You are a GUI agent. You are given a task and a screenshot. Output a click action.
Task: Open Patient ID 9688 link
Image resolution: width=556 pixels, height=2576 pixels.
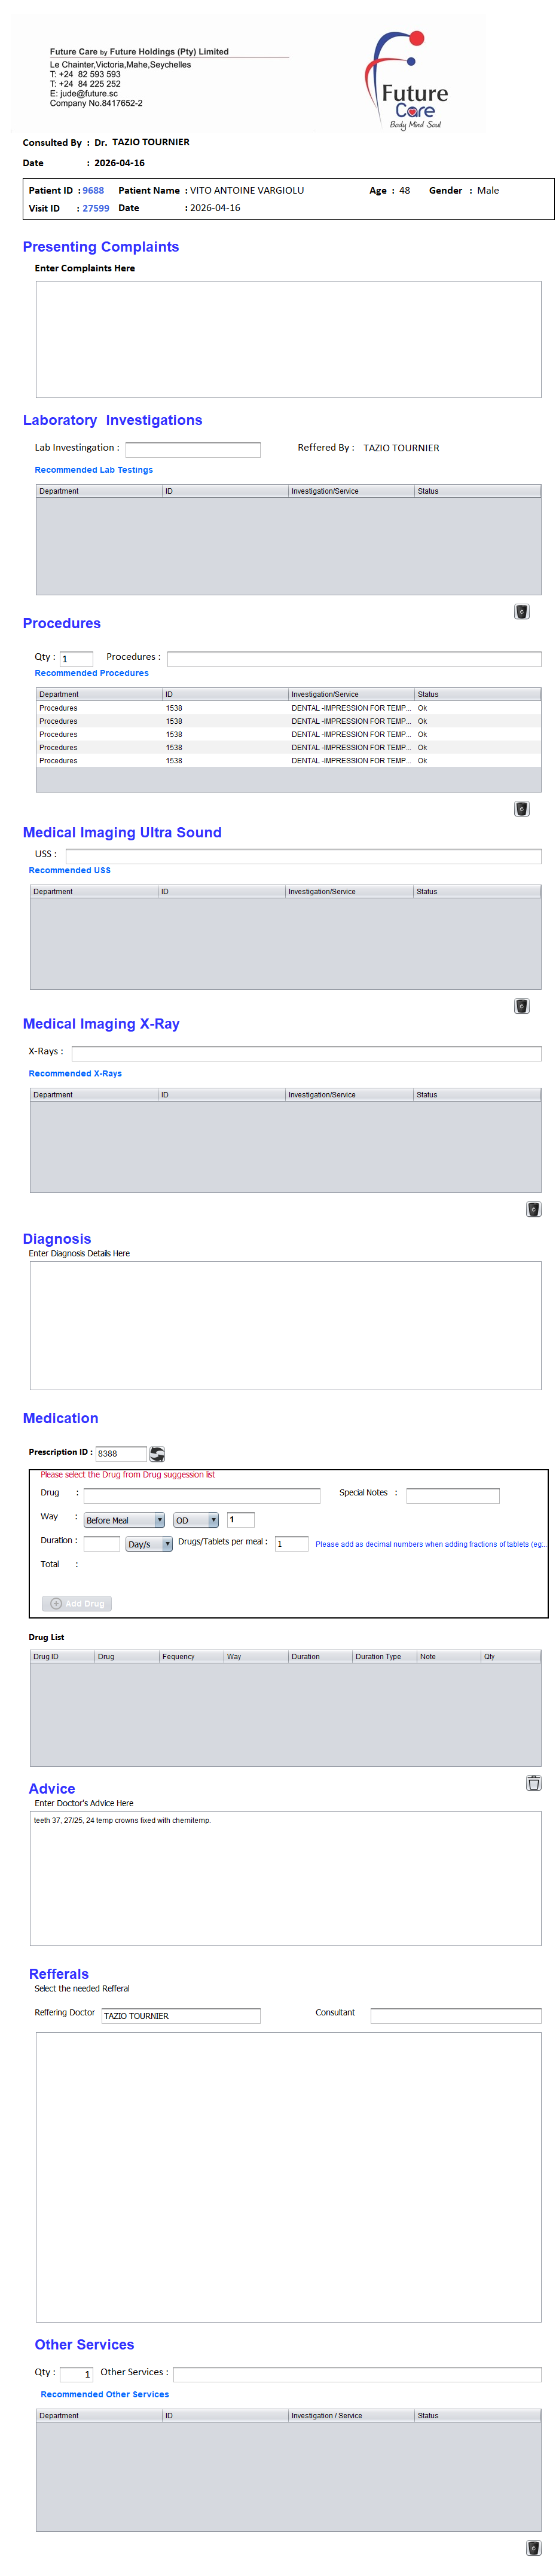(x=93, y=190)
